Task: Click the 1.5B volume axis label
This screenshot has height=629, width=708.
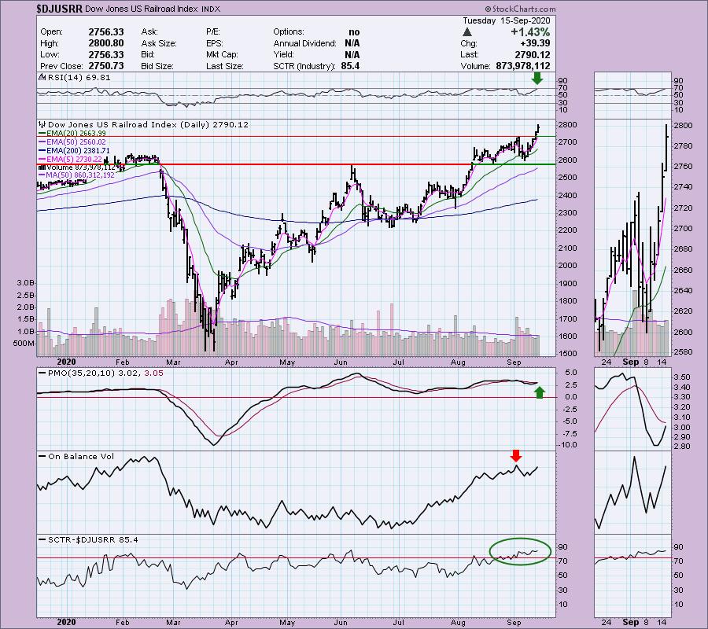Action: point(26,319)
